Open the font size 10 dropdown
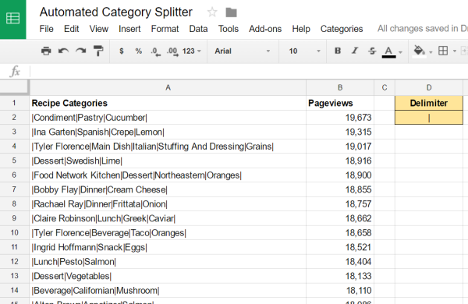The height and width of the screenshot is (304, 468). click(304, 51)
